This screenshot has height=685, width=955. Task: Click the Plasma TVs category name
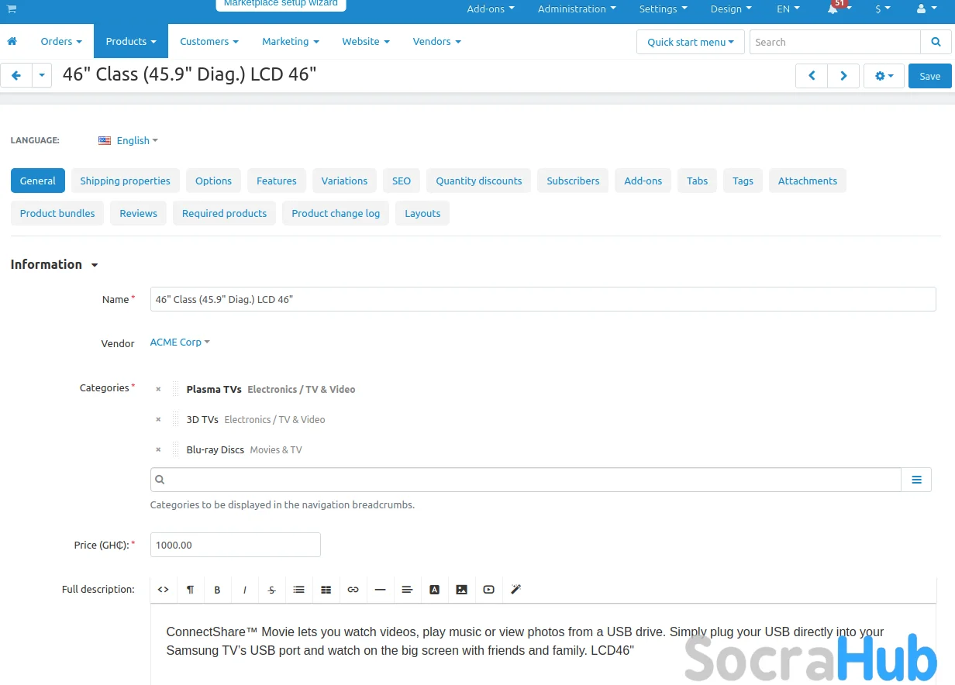(214, 389)
